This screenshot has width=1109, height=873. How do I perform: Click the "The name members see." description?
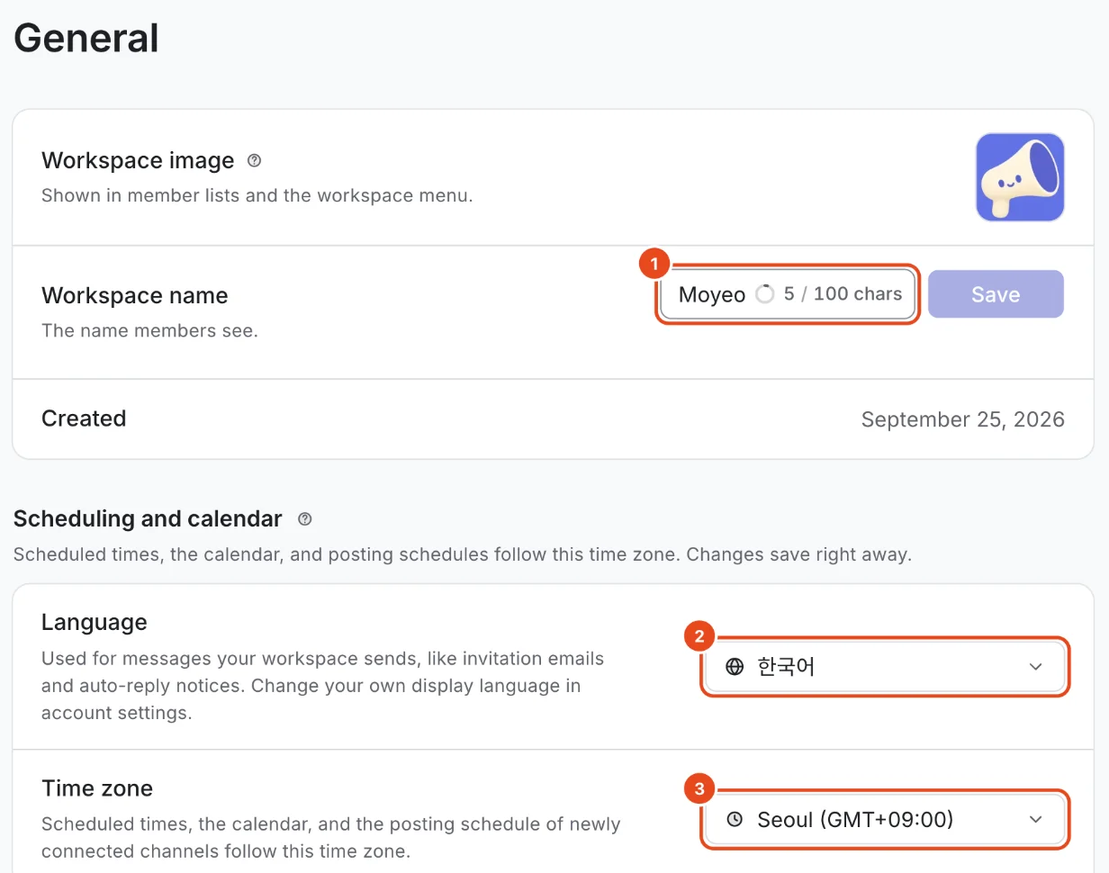pos(149,330)
